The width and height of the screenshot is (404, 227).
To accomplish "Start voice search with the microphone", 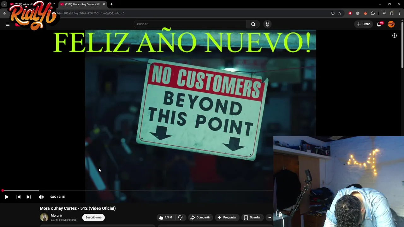I will click(267, 24).
